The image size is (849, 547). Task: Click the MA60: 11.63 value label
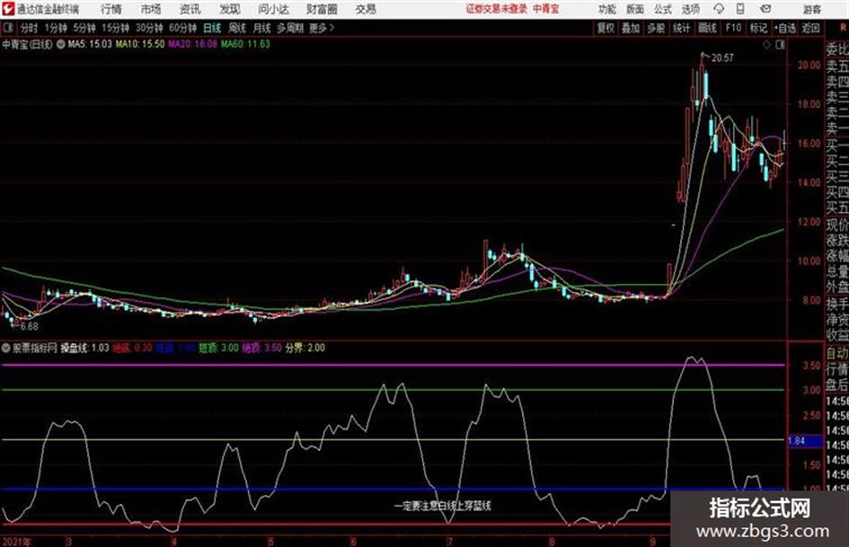(245, 44)
